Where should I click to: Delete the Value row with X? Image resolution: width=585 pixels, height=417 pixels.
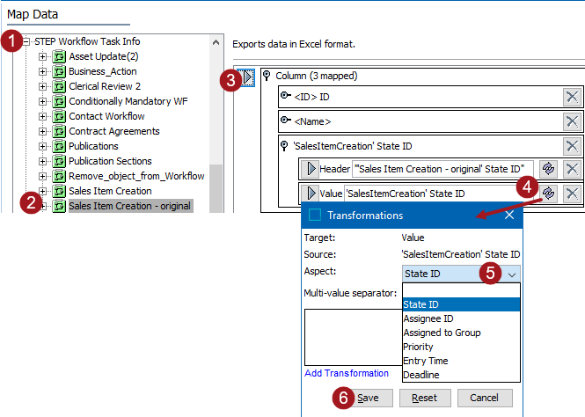coord(572,194)
